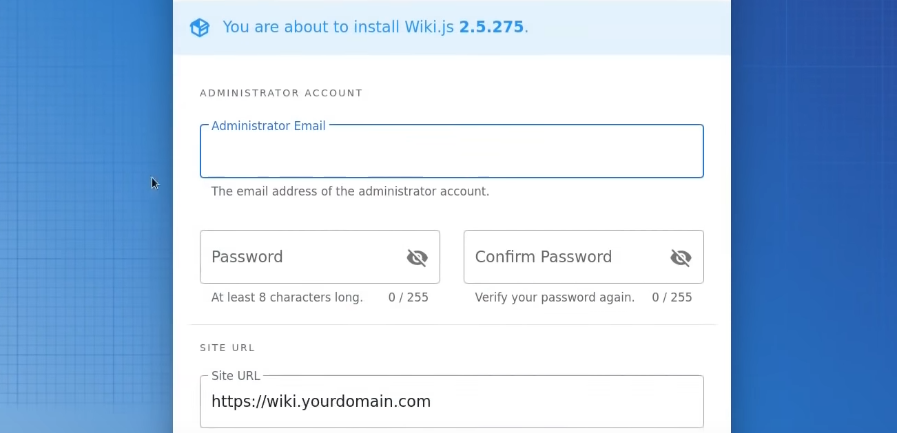Click into the Password field
Viewport: 897px width, 433px height.
coord(303,257)
